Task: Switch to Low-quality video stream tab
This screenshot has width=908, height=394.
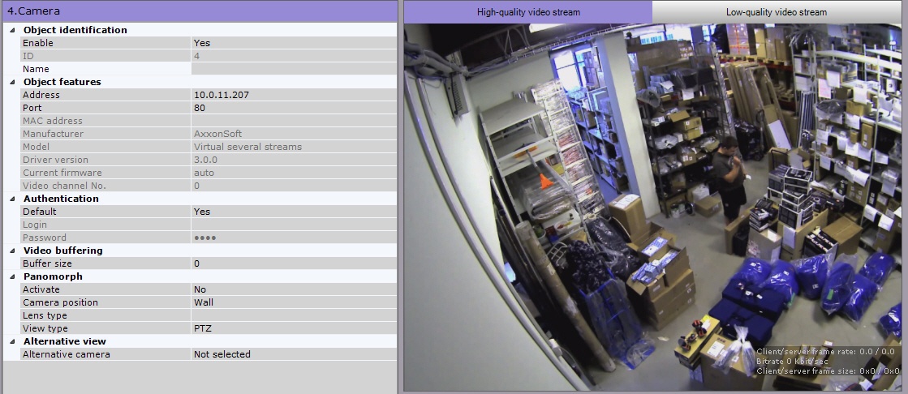Action: click(777, 12)
